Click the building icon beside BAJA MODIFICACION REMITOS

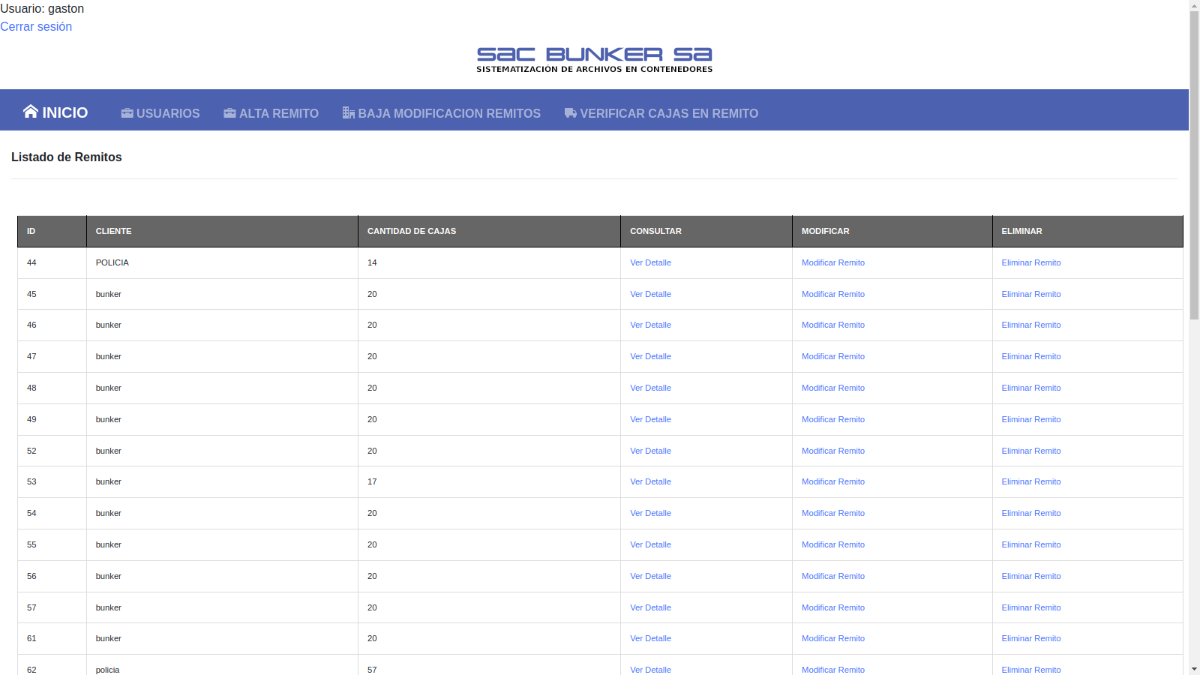tap(348, 113)
